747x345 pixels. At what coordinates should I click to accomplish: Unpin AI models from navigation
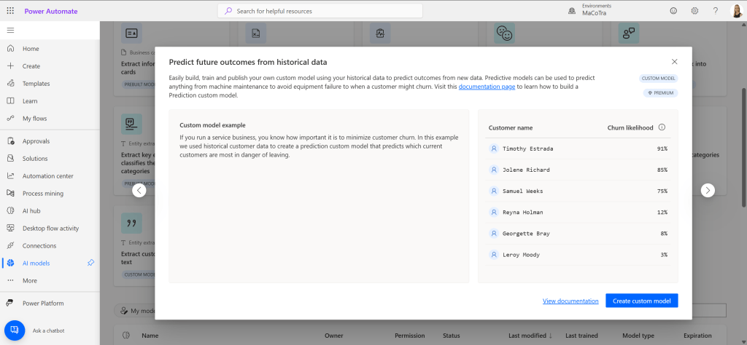point(90,263)
